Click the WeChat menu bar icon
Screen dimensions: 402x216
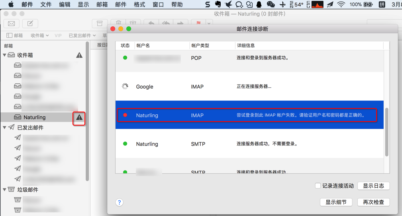[271, 4]
